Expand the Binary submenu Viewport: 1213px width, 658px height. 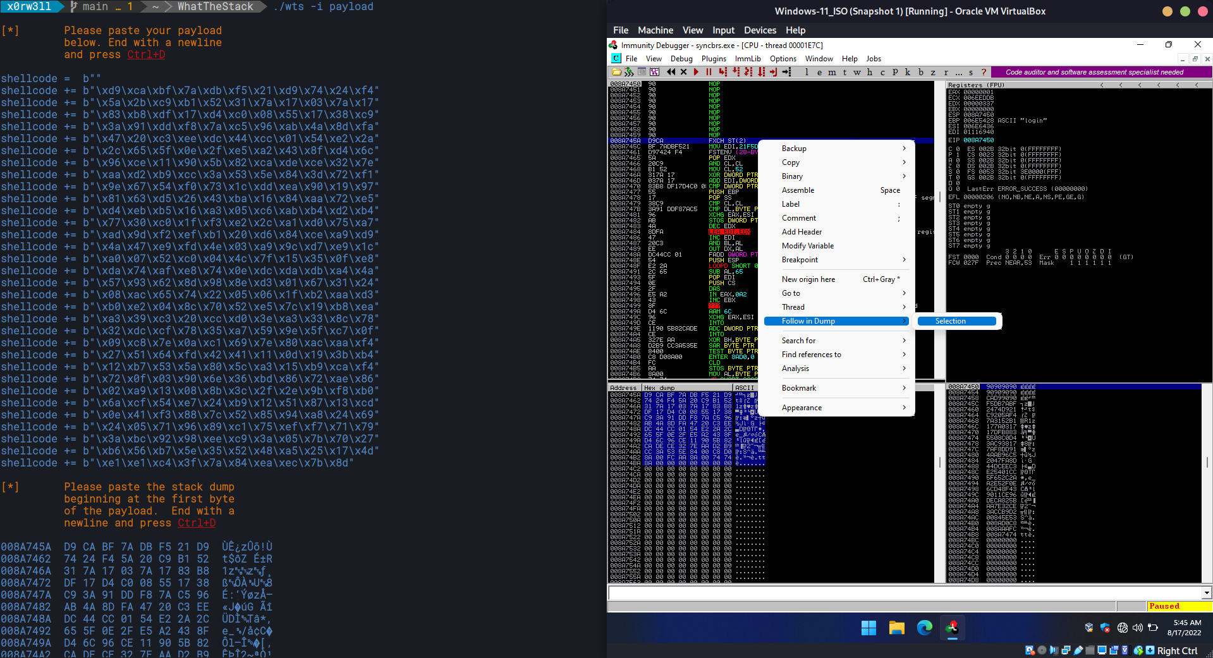(x=836, y=176)
